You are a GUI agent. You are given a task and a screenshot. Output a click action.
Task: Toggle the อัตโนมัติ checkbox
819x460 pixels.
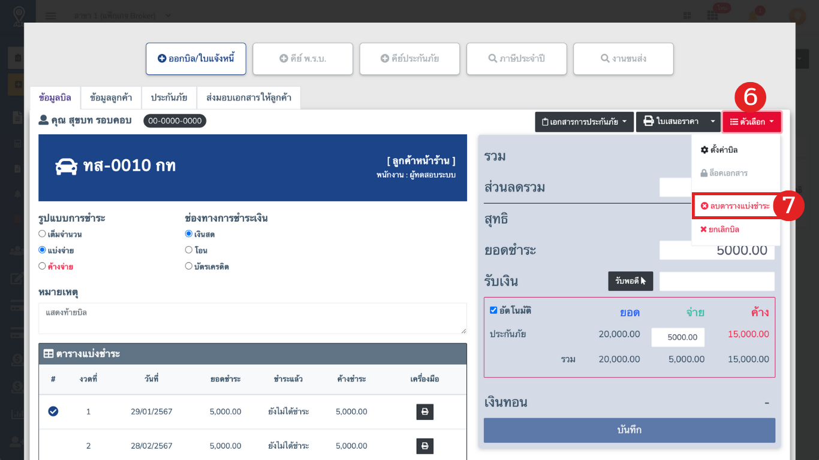tap(493, 310)
